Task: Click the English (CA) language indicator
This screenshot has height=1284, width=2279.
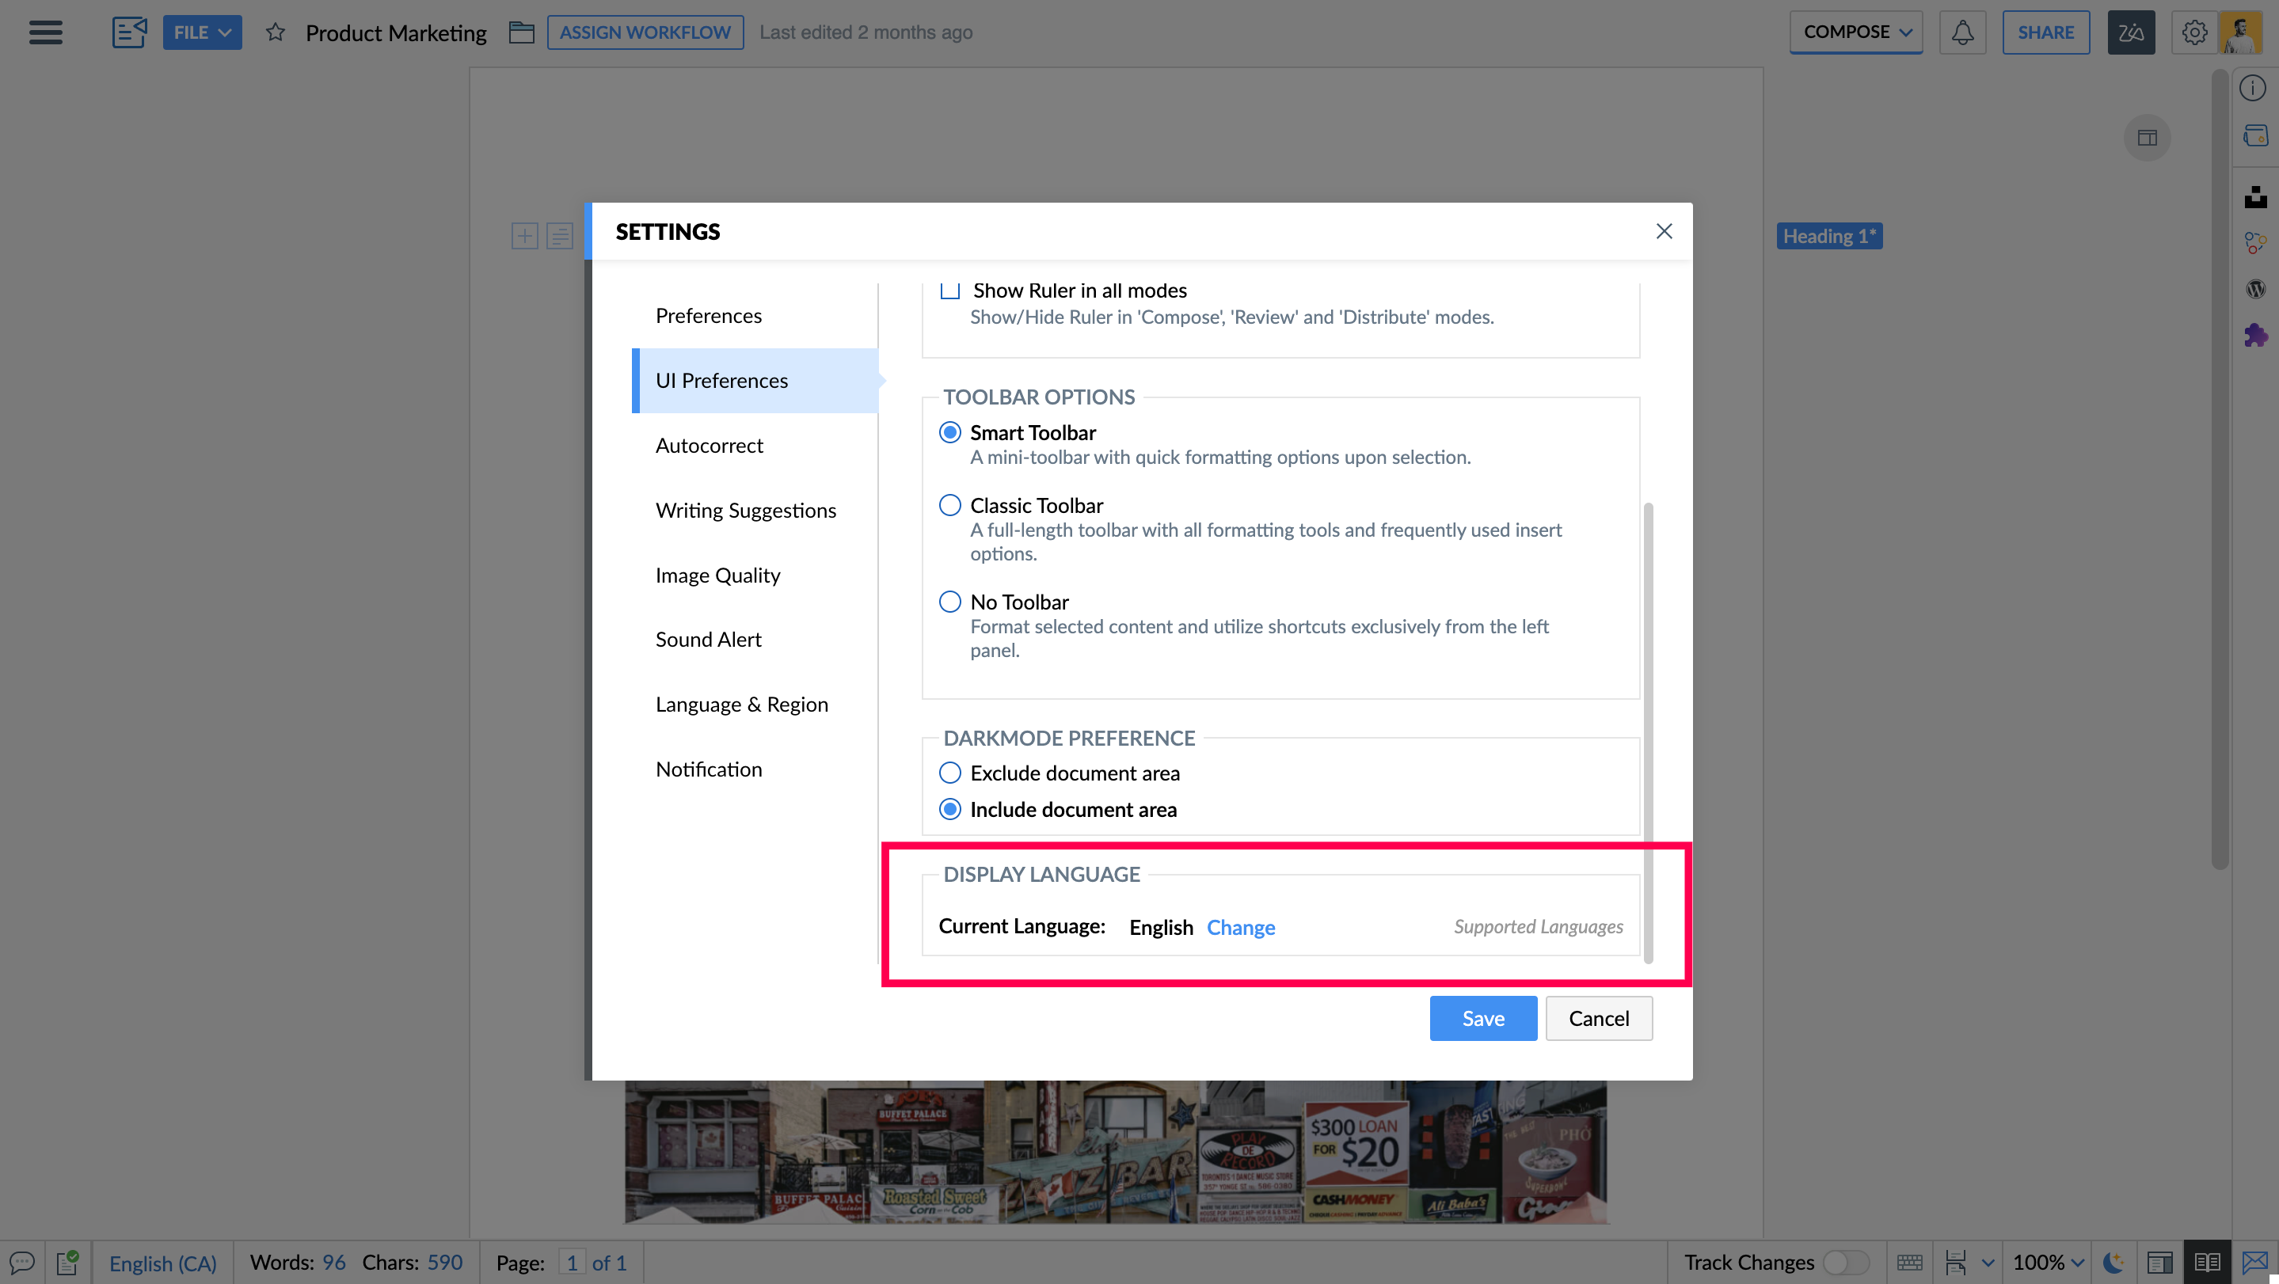Action: point(163,1263)
